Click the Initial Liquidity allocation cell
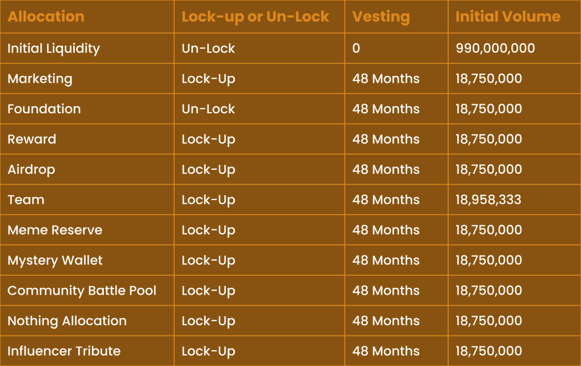Image resolution: width=581 pixels, height=366 pixels. (x=53, y=49)
